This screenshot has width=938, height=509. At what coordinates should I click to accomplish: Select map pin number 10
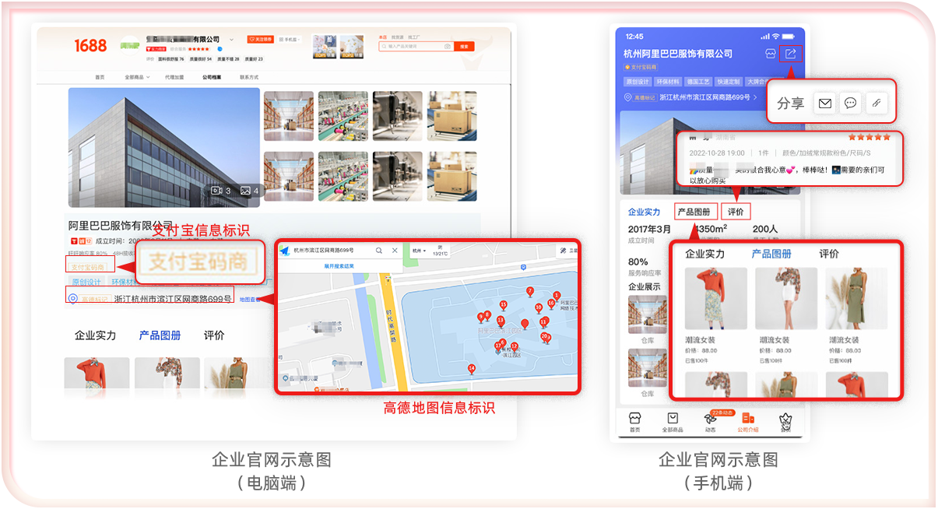(539, 307)
